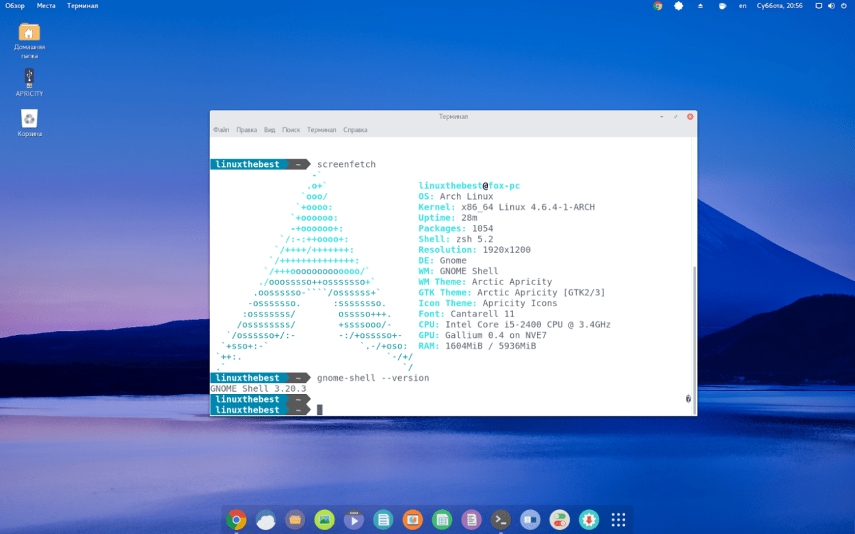
Task: Open the power system menu
Action: point(844,6)
